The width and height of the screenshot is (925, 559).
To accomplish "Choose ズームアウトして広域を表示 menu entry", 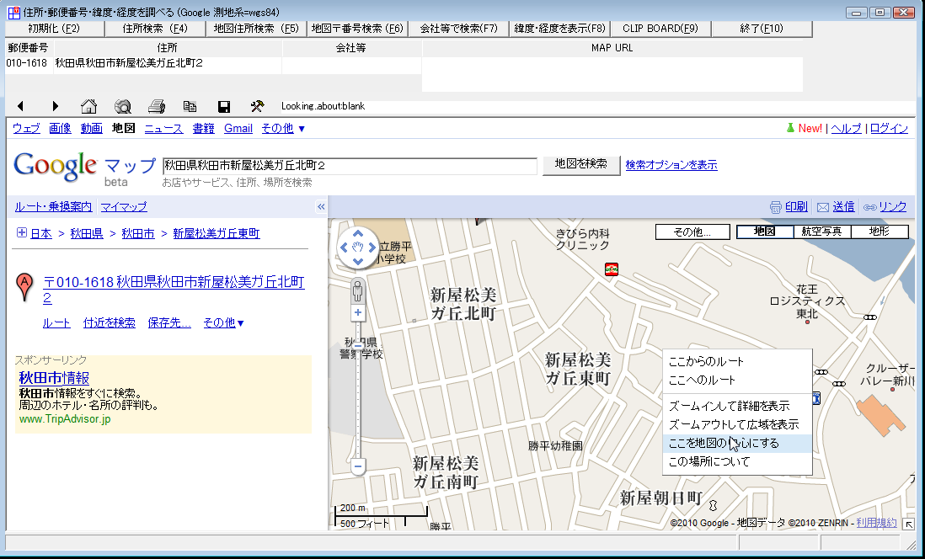I will (737, 424).
